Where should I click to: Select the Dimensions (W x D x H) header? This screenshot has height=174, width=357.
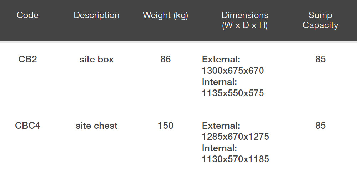[x=245, y=20]
